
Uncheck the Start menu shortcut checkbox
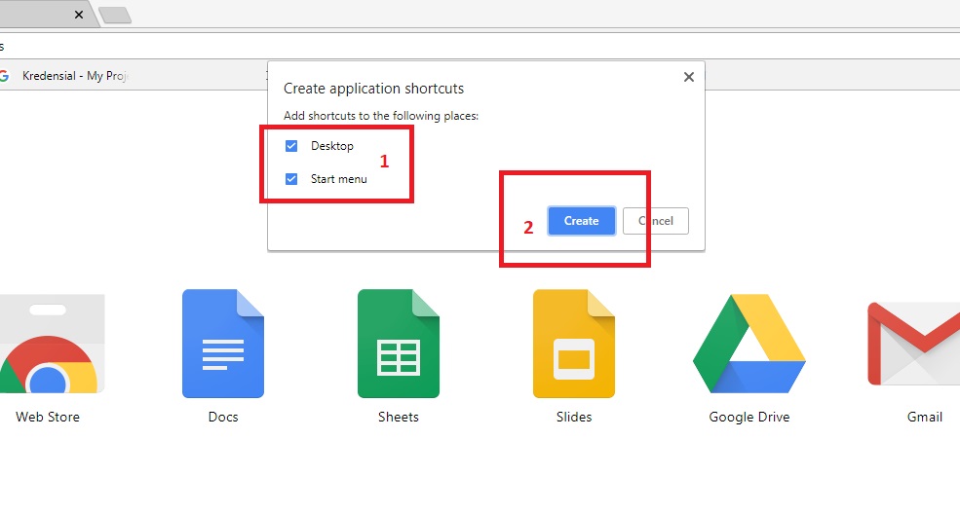pyautogui.click(x=291, y=179)
